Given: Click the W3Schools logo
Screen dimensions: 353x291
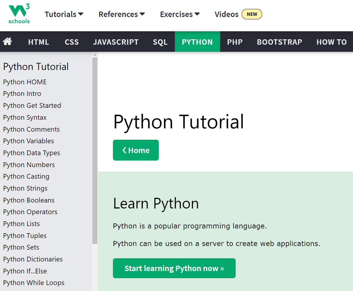Looking at the screenshot, I should (x=19, y=14).
